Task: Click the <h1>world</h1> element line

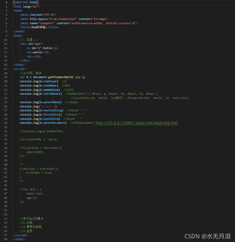Action: 38,52
